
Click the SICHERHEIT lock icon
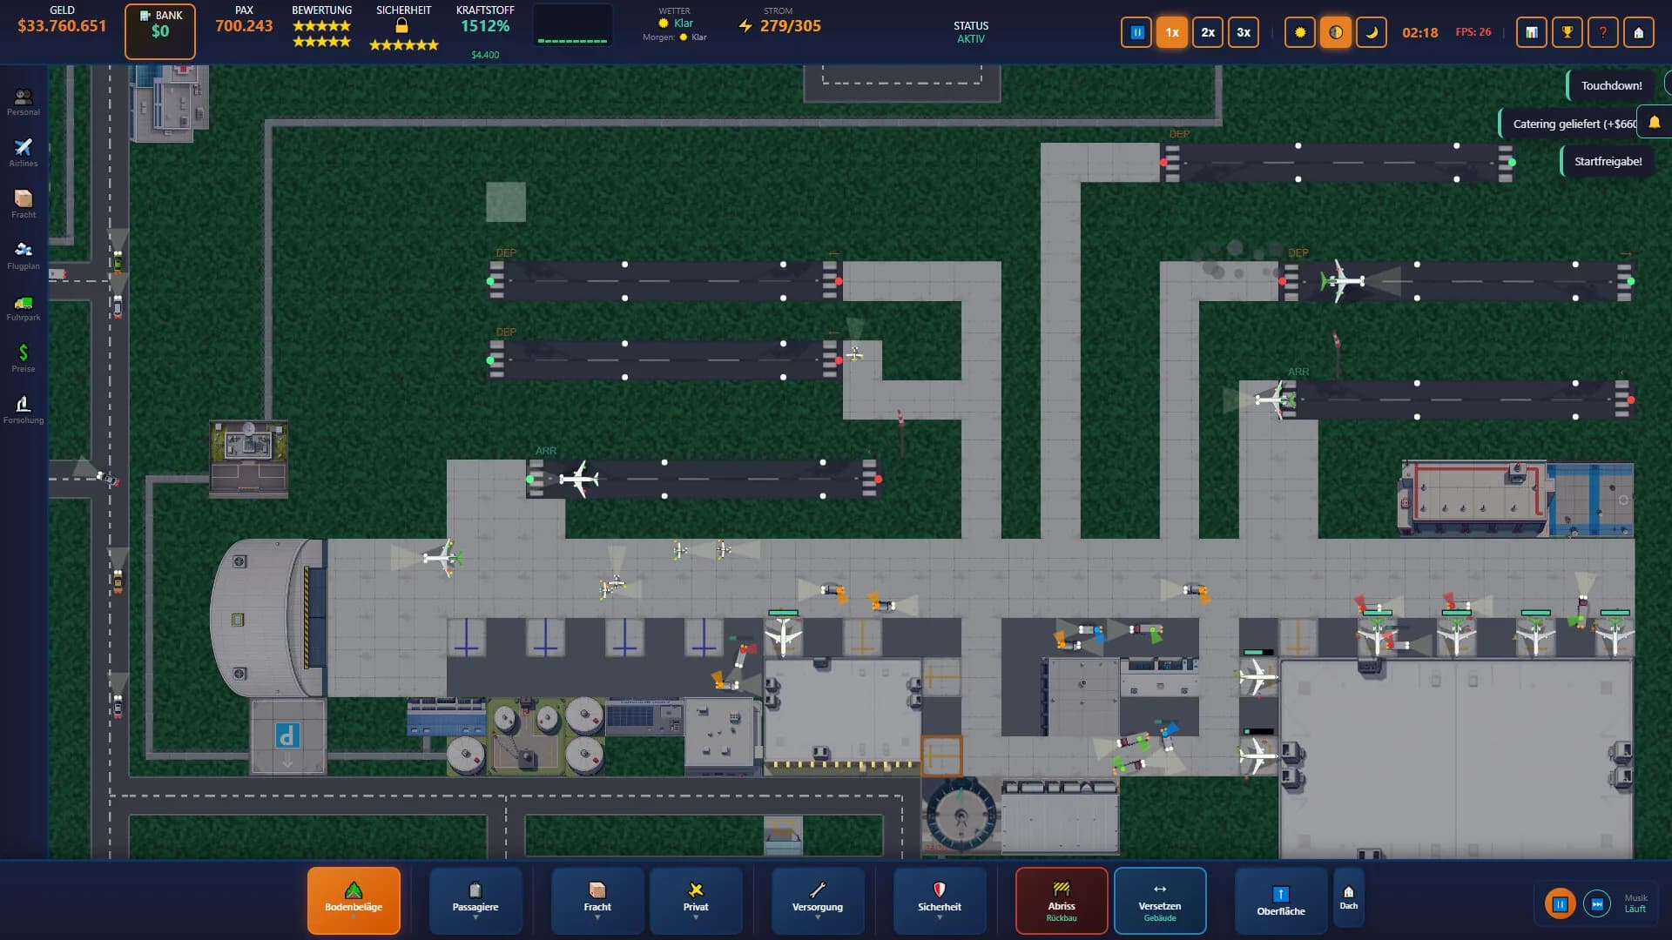[x=402, y=26]
